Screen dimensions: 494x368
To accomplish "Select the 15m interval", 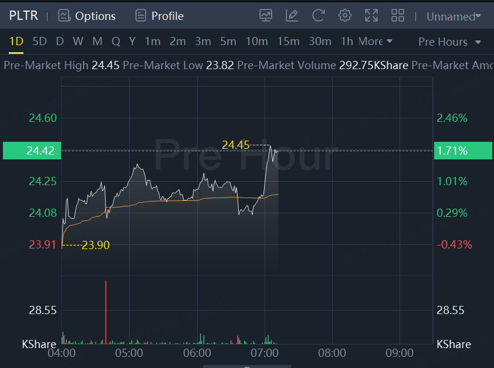I will coord(288,42).
